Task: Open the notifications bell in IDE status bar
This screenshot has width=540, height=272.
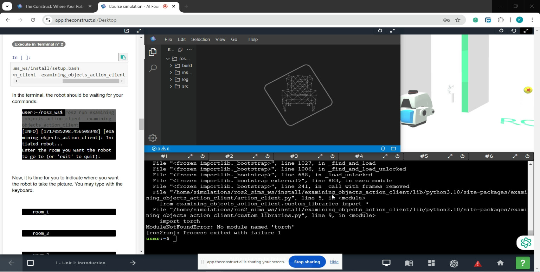Action: 383,149
